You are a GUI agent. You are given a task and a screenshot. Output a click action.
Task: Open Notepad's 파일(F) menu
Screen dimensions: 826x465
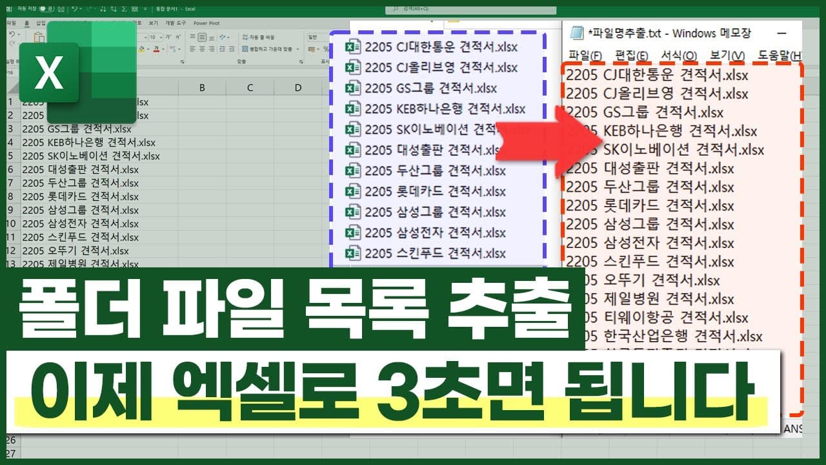pos(585,56)
